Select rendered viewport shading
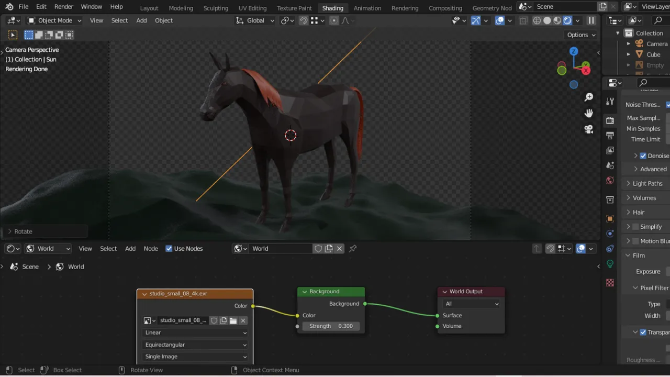The image size is (670, 377). 567,20
